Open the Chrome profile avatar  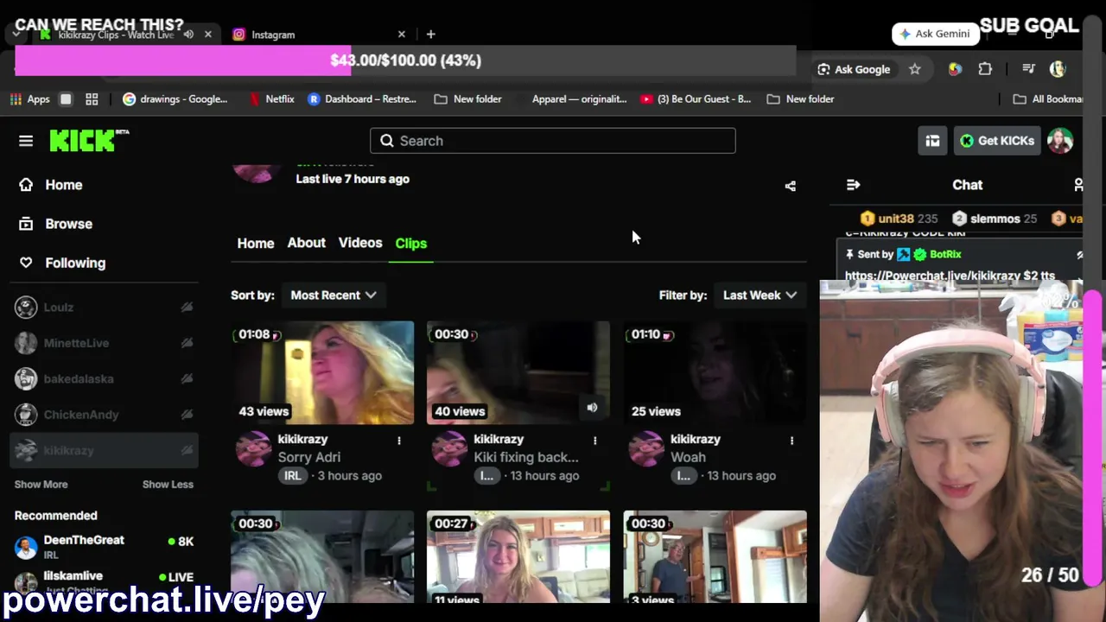[x=1058, y=69]
